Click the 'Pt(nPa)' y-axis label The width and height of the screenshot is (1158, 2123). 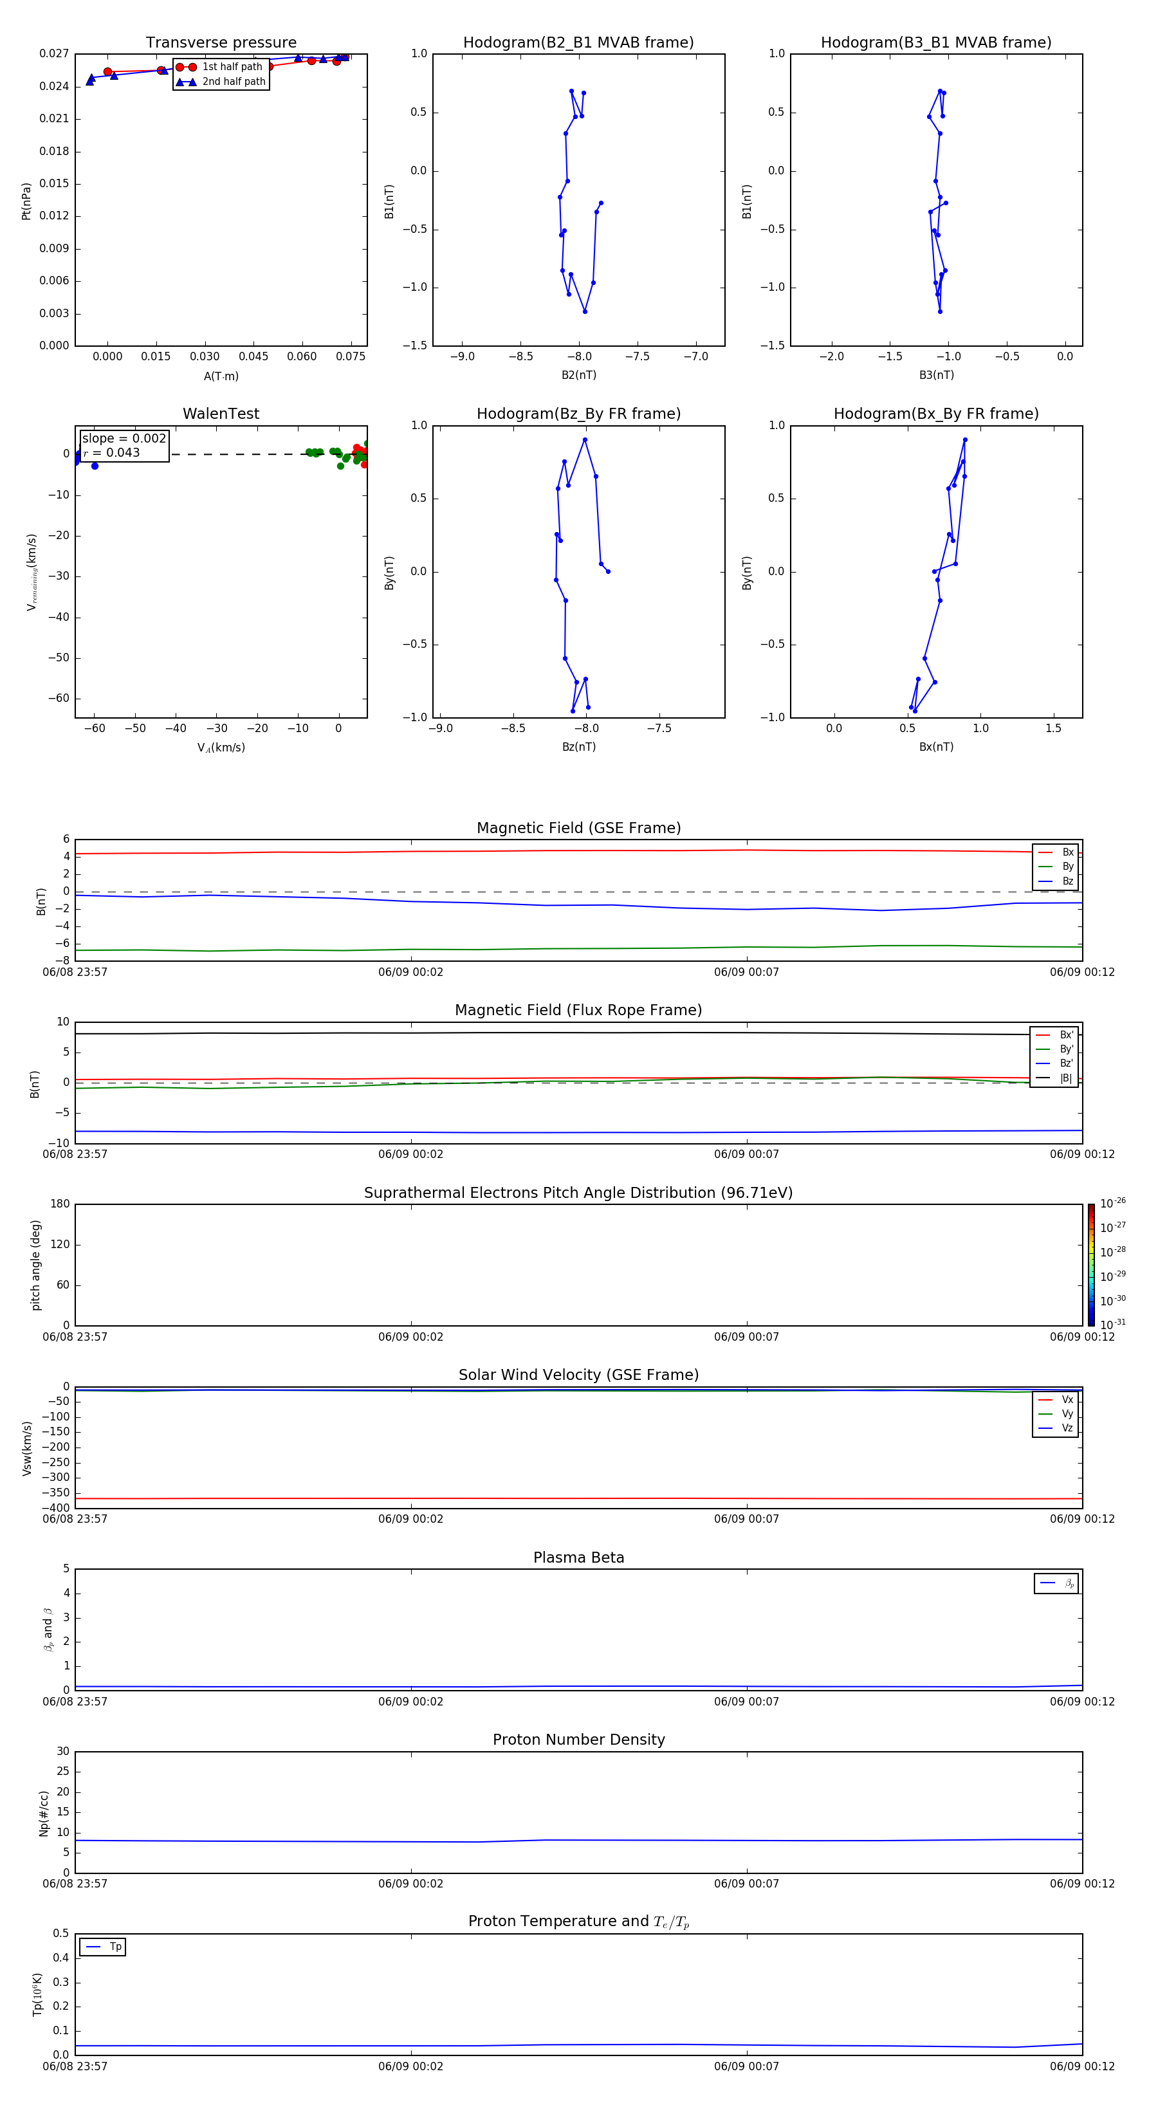point(26,200)
